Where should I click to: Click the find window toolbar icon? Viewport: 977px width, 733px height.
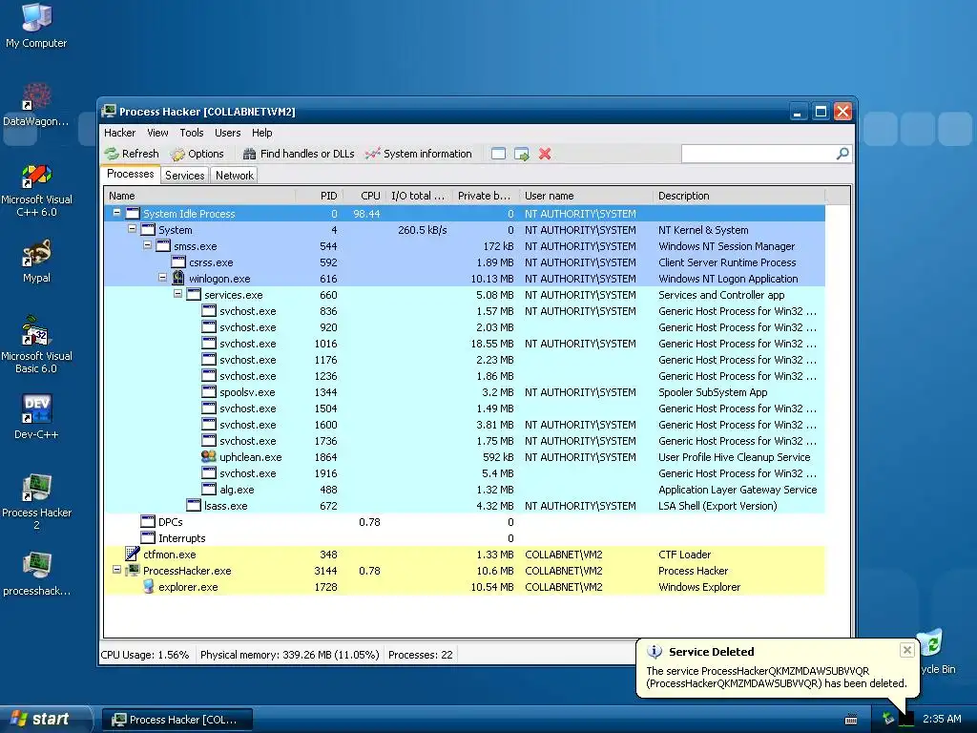tap(498, 154)
